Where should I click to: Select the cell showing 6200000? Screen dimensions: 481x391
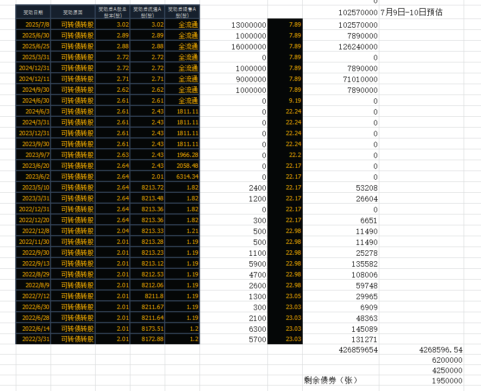(x=421, y=360)
